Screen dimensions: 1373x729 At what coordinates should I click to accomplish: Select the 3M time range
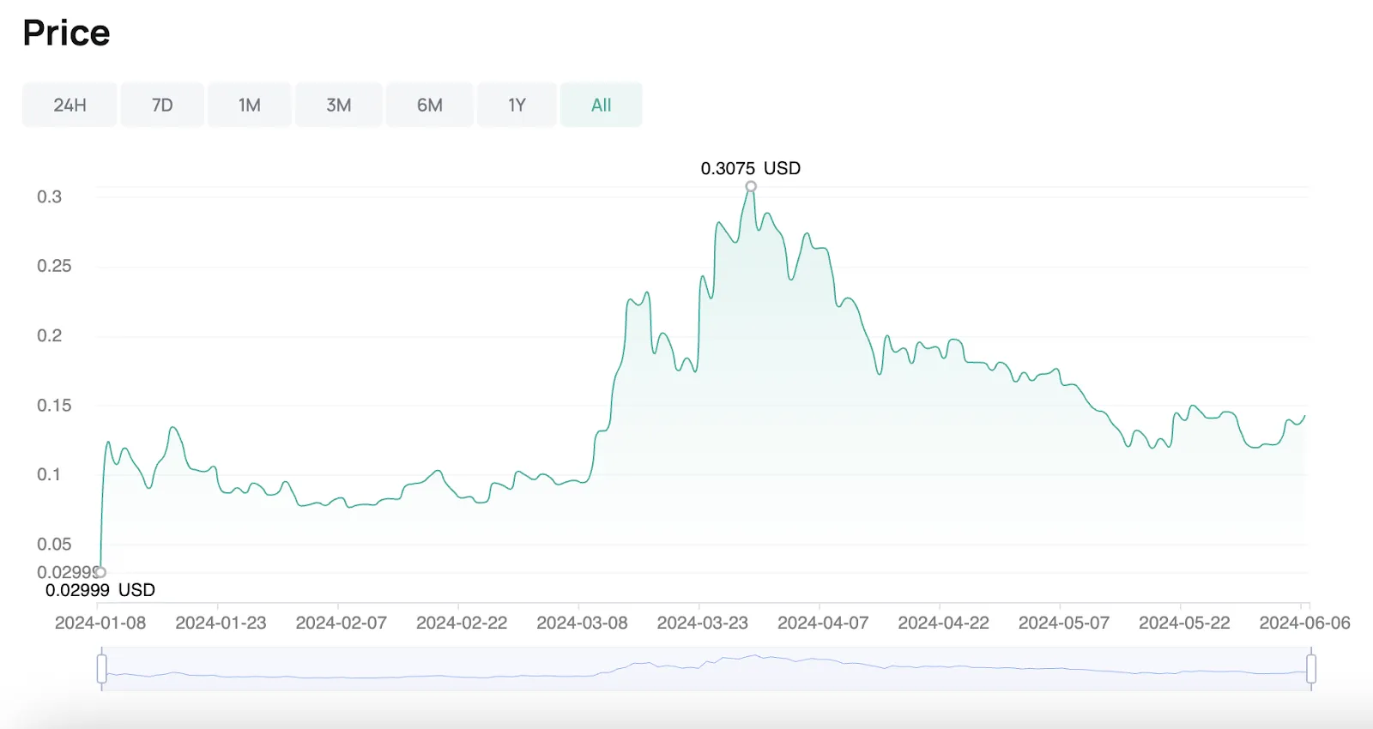[339, 105]
